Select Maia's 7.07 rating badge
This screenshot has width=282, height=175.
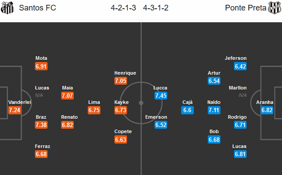pos(67,96)
